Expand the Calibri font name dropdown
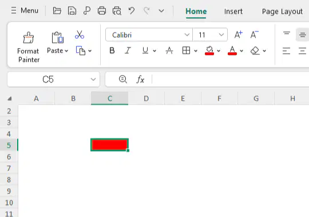This screenshot has height=217, width=309. [187, 35]
